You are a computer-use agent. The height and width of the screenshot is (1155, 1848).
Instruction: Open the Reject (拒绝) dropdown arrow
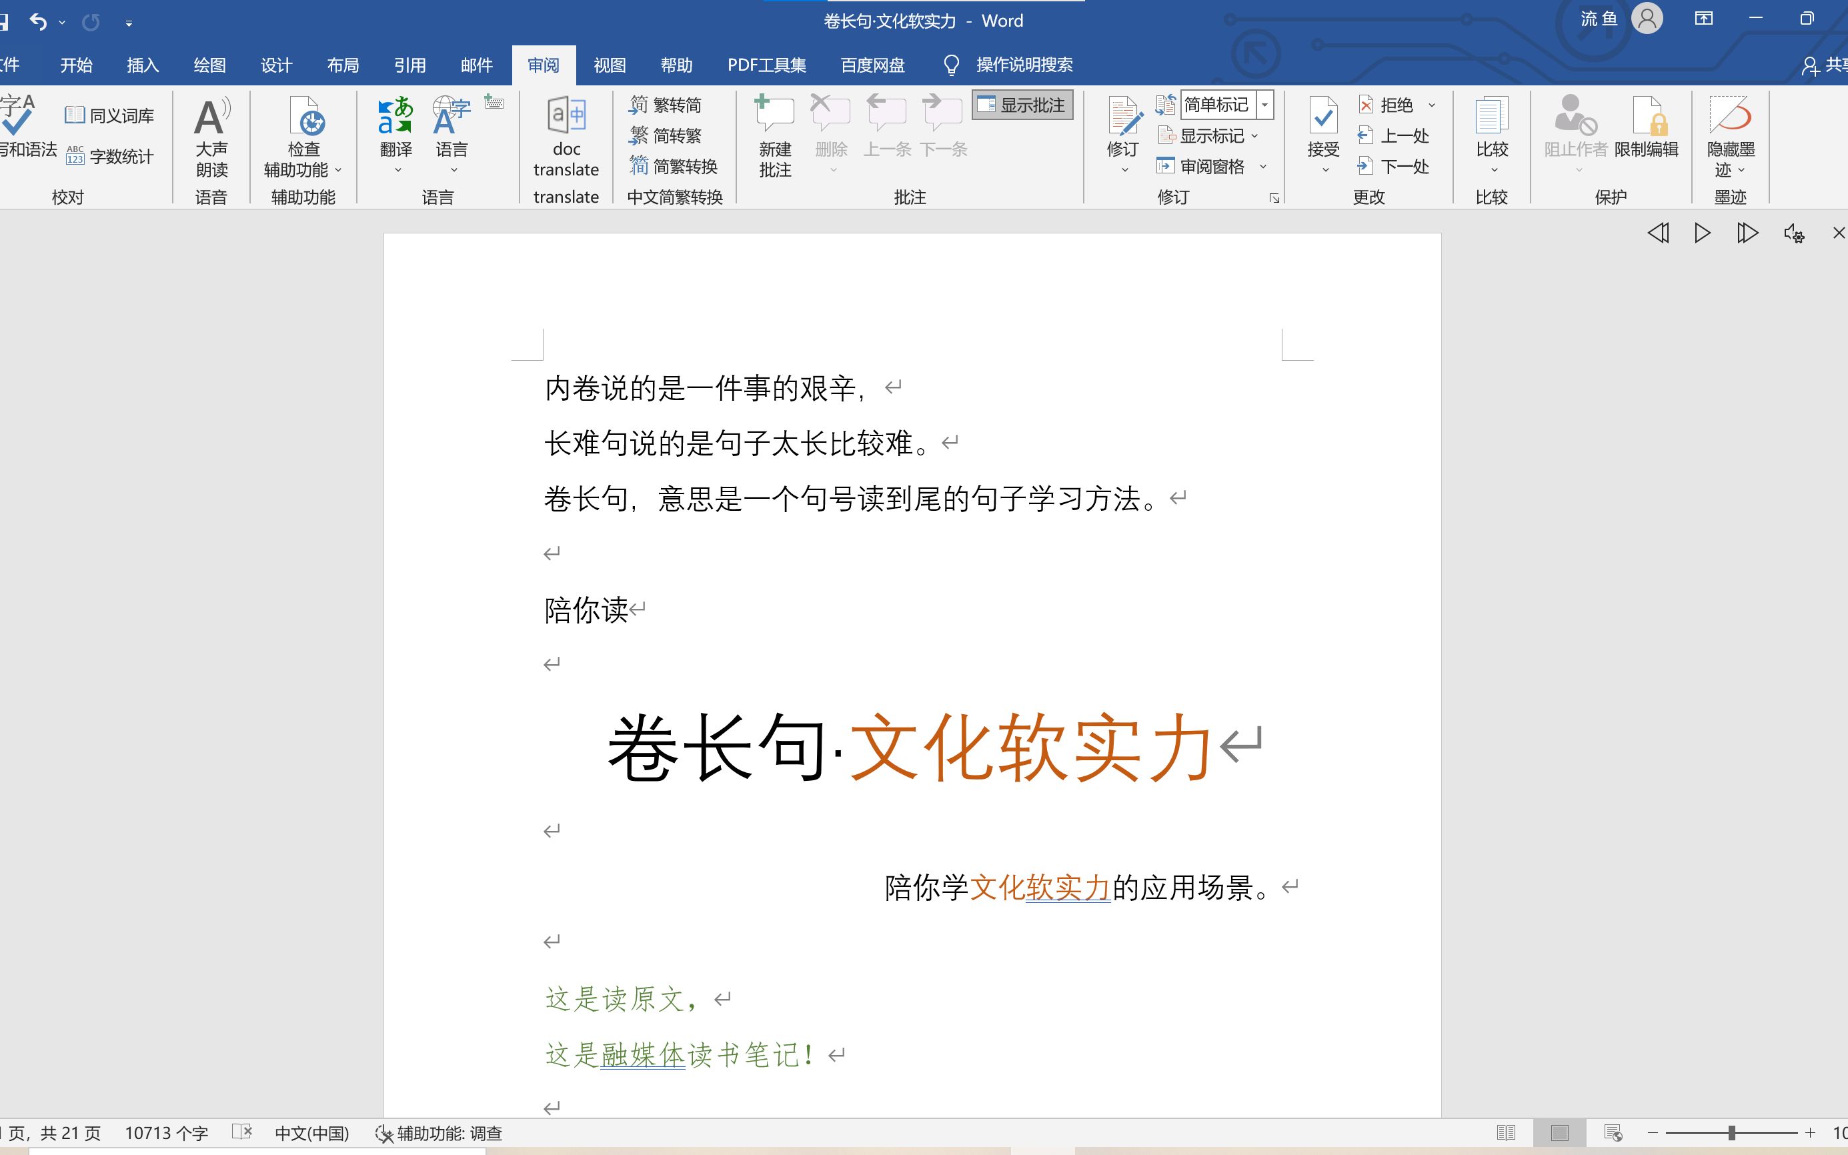coord(1432,105)
